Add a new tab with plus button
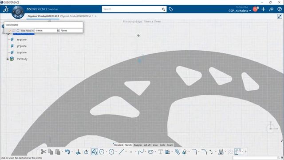This screenshot has height=160, width=284. pos(96,16)
